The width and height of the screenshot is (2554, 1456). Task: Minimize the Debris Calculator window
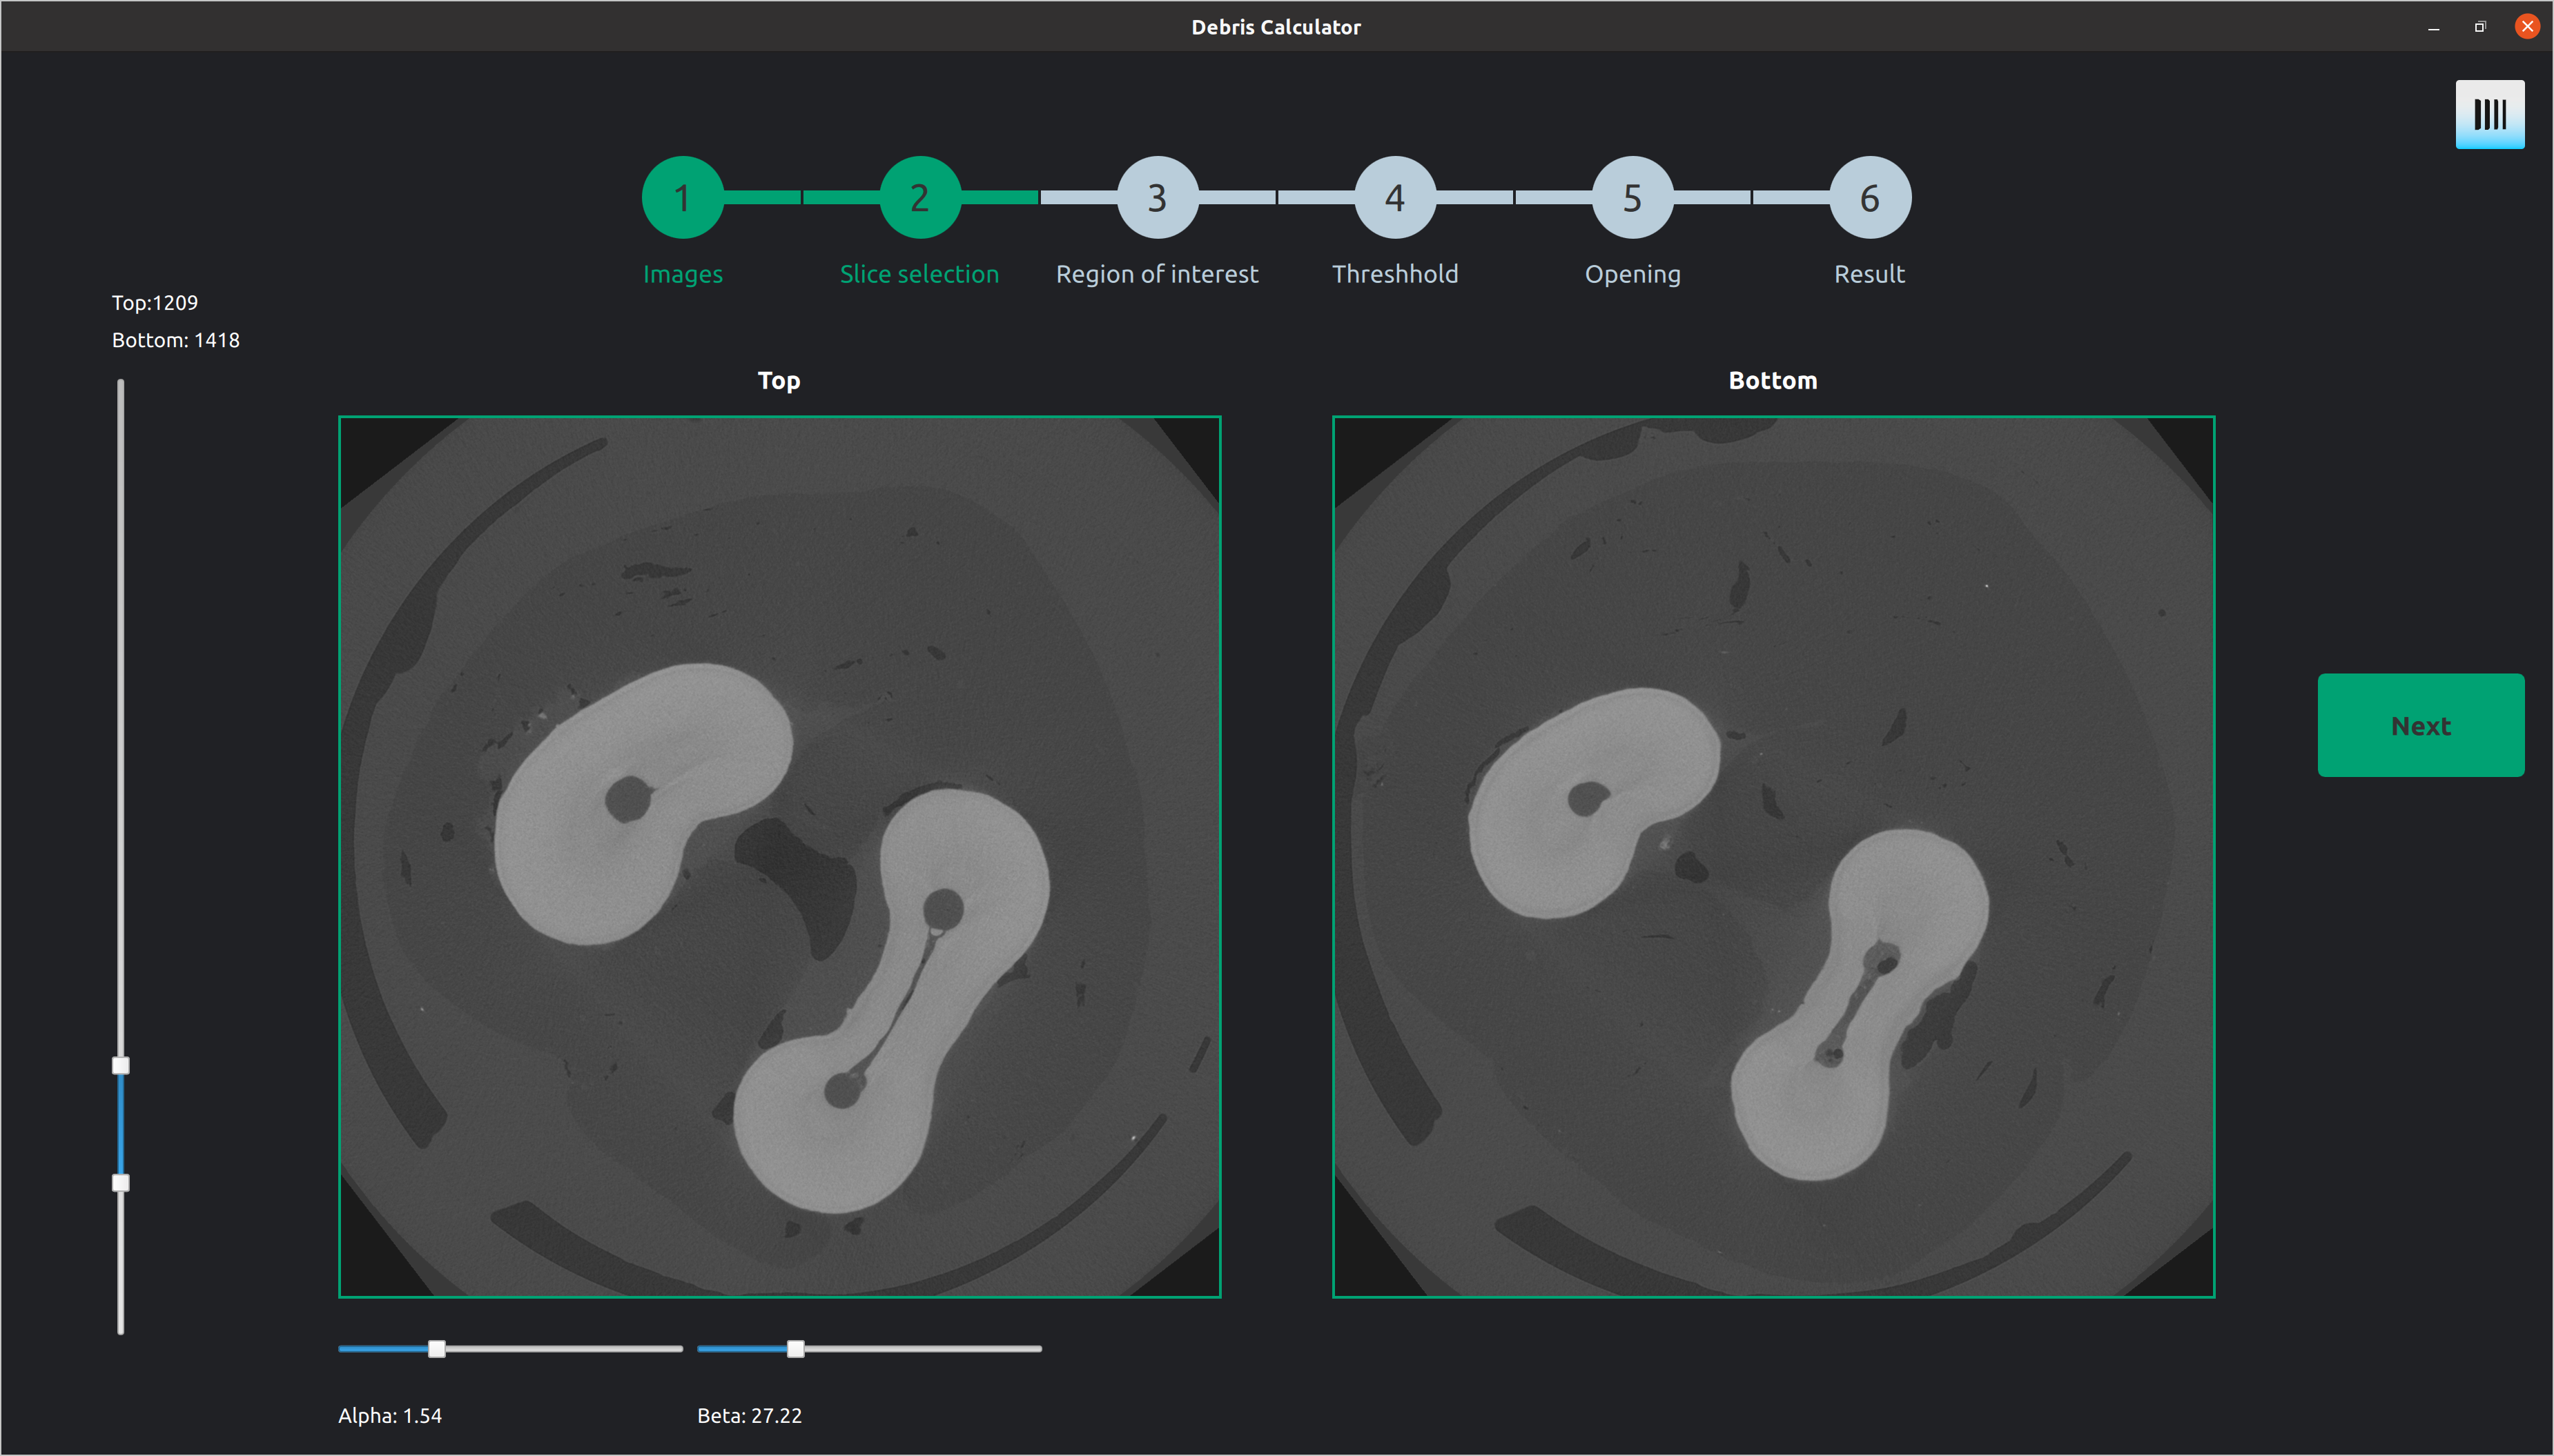tap(2433, 27)
